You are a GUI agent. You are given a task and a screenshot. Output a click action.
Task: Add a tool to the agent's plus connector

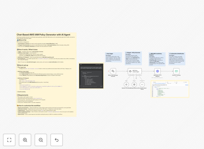(x=136, y=78)
